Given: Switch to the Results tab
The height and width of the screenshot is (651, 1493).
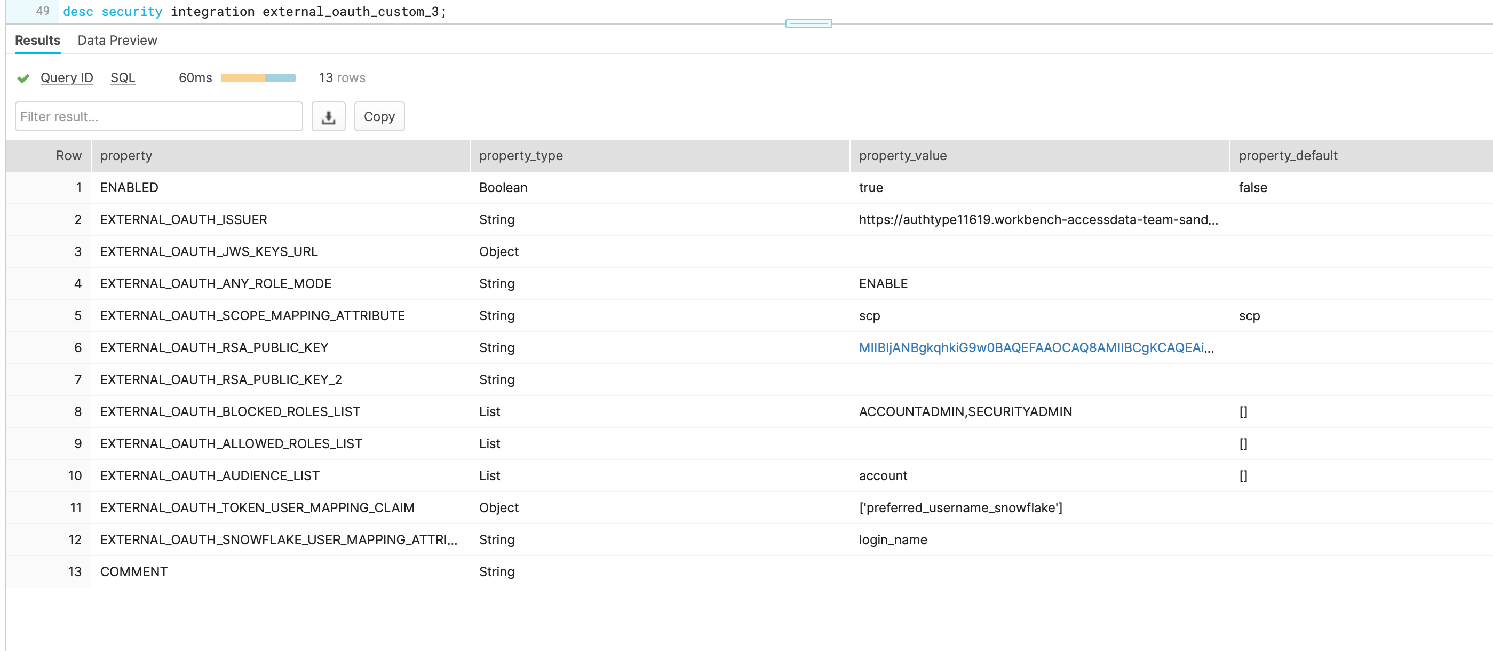Looking at the screenshot, I should point(38,41).
